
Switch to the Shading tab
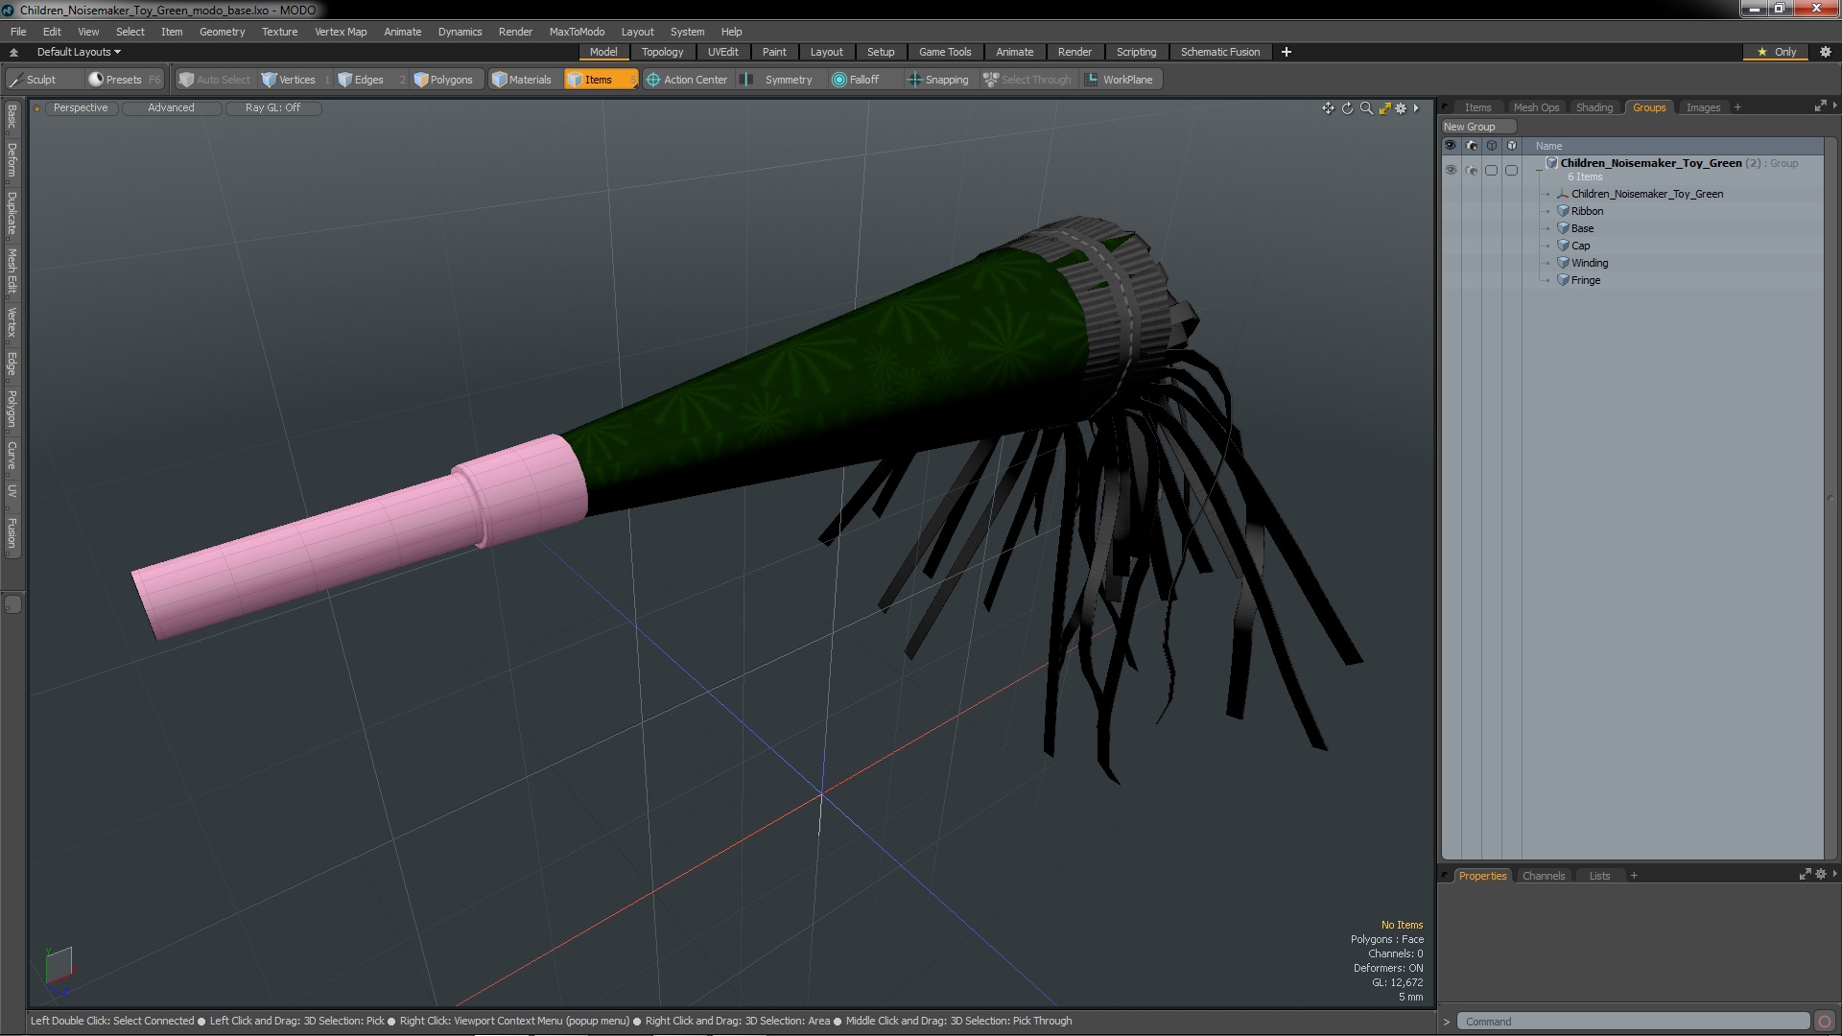click(x=1594, y=107)
